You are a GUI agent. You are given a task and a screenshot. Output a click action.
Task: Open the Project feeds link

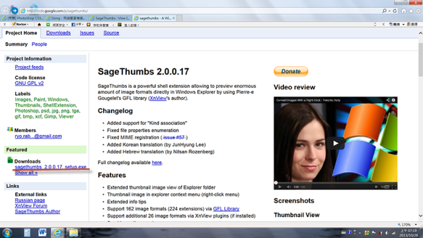29,67
